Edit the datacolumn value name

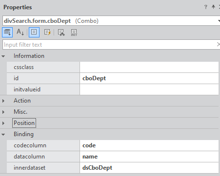coord(149,157)
